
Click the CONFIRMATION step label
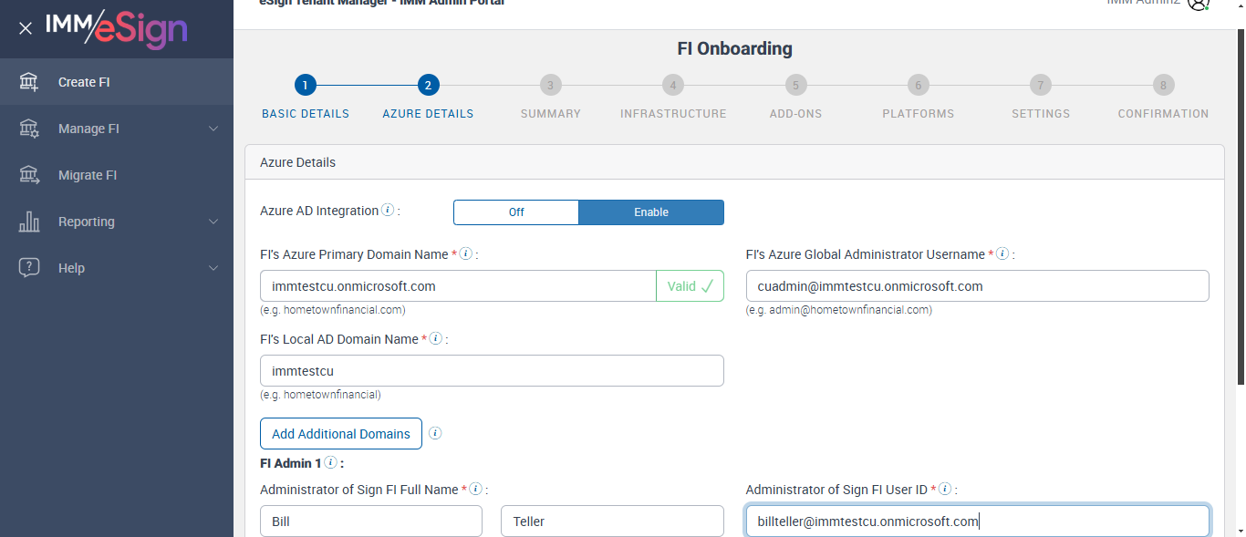coord(1163,114)
